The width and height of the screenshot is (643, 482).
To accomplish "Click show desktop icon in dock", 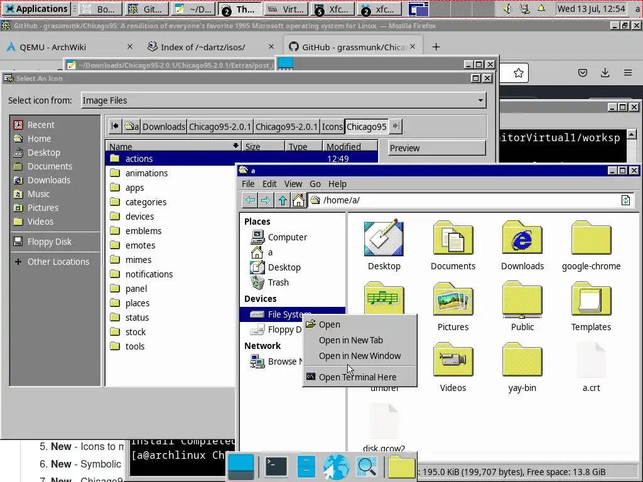I will pos(241,466).
